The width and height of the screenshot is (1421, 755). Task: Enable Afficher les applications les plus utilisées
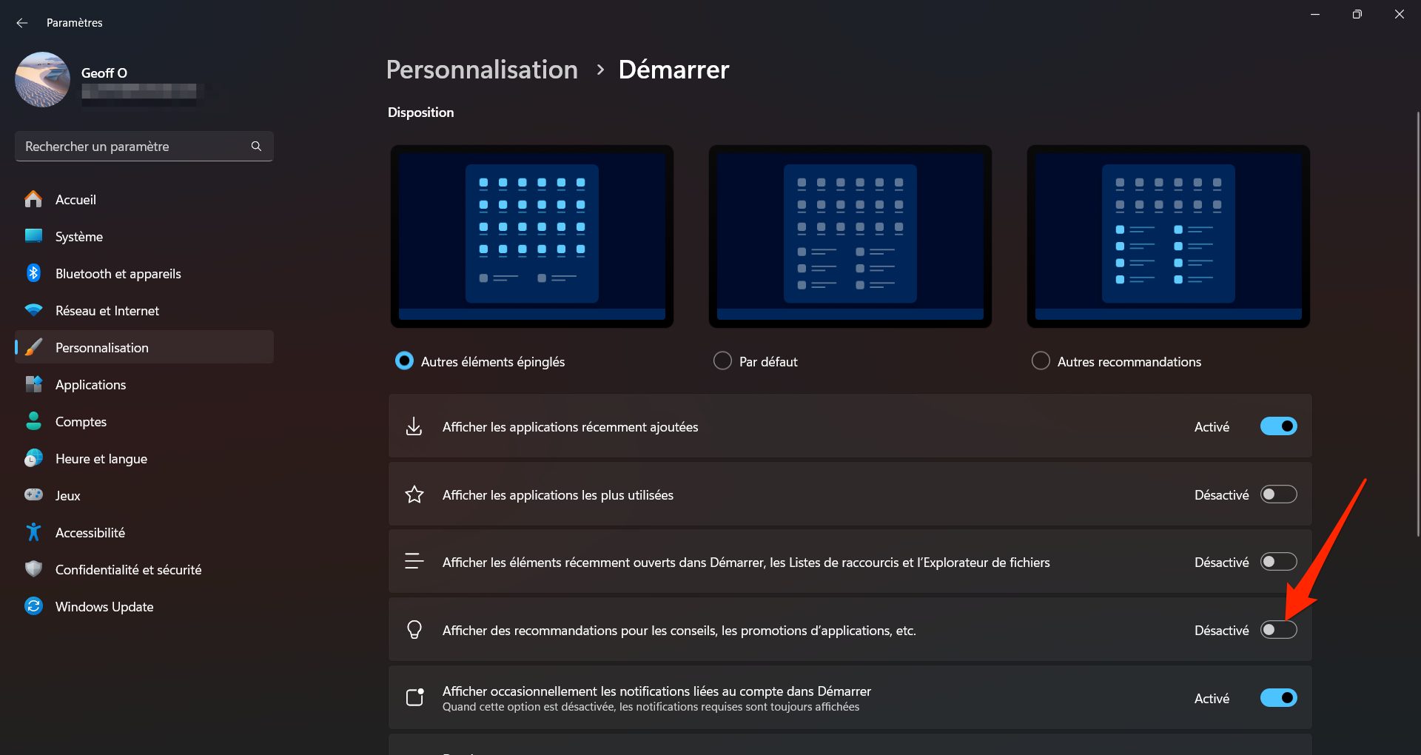(x=1278, y=494)
